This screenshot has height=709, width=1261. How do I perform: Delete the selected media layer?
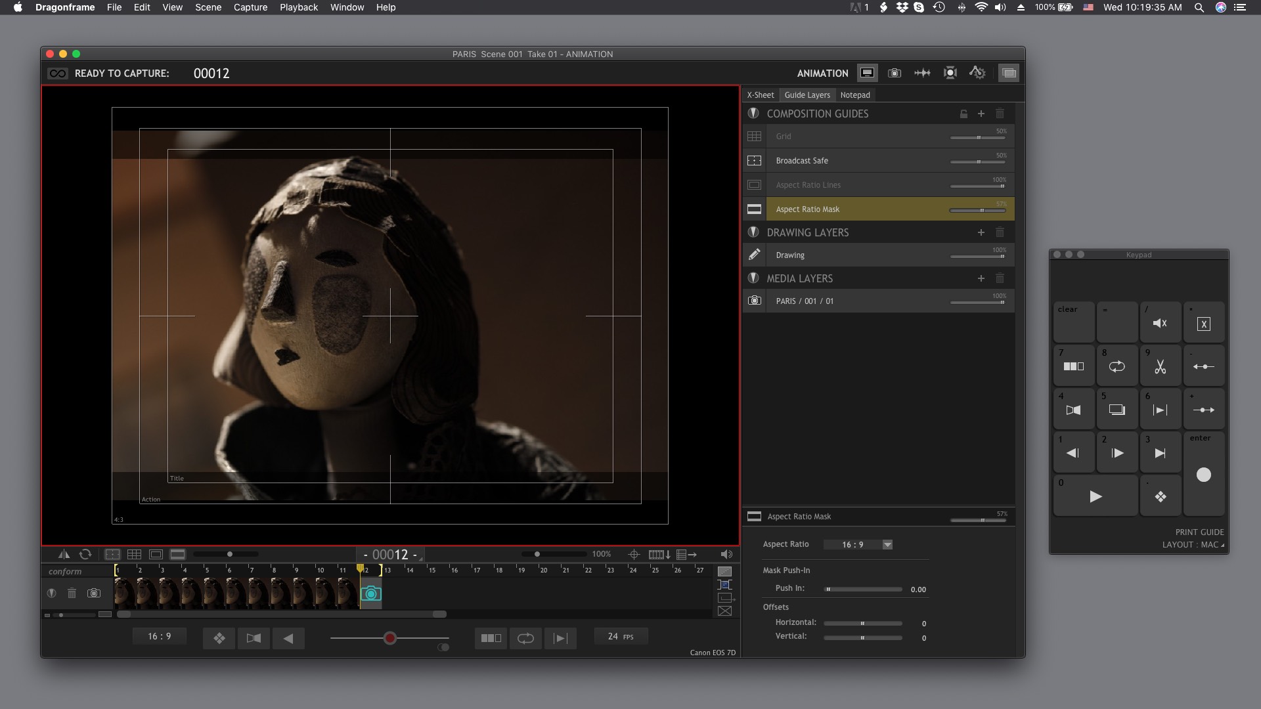(1000, 278)
